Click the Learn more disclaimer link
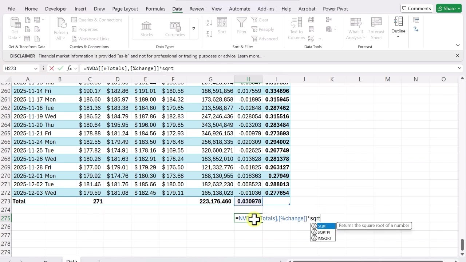Screen dimensions: 466x262 (250, 56)
